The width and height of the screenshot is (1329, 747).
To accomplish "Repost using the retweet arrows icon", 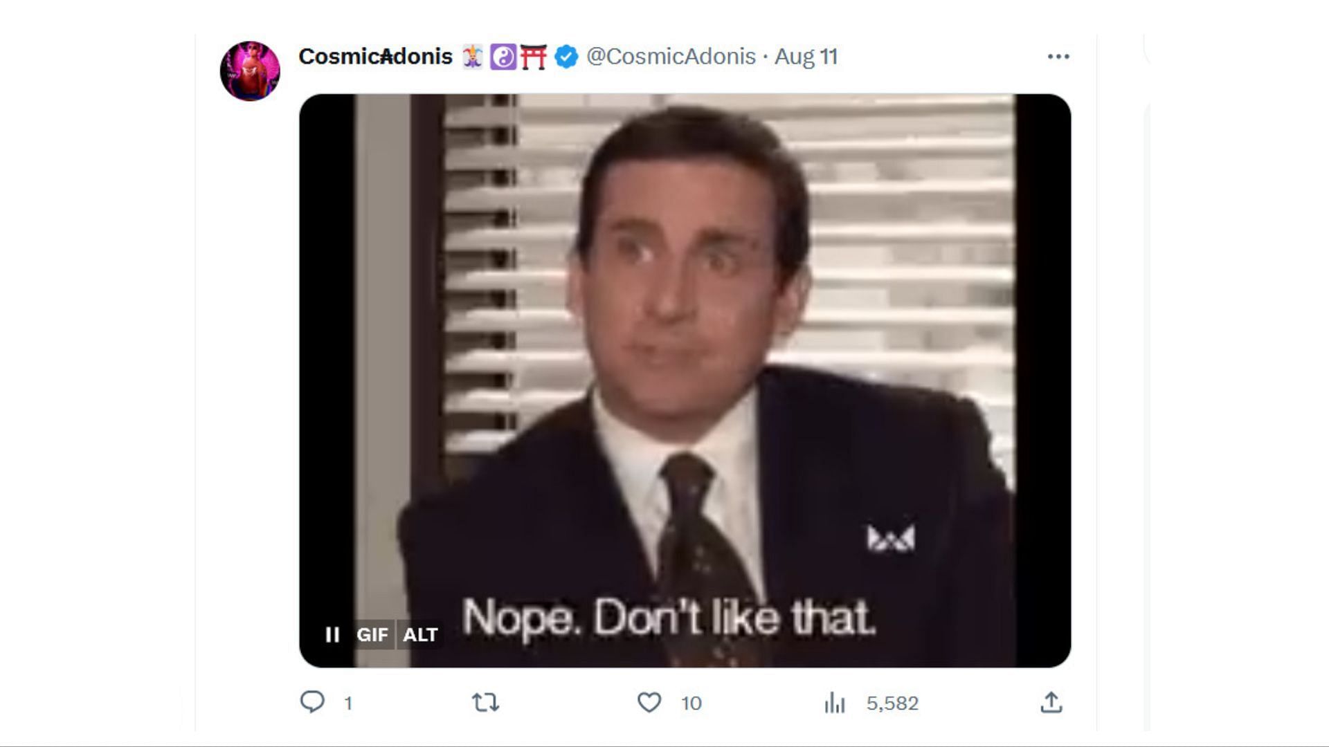I will tap(485, 703).
